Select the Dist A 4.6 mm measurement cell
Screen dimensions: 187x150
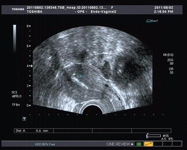point(34,130)
